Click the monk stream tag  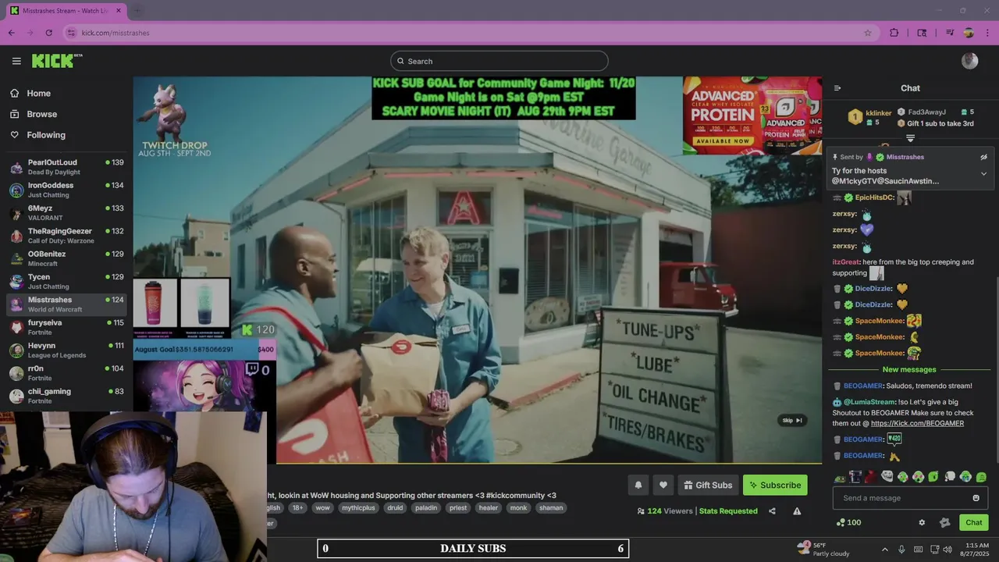518,507
